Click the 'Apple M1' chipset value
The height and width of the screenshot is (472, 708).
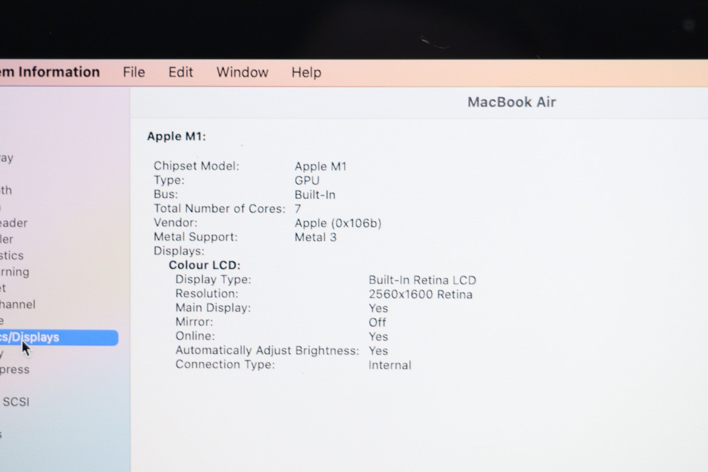pos(320,166)
